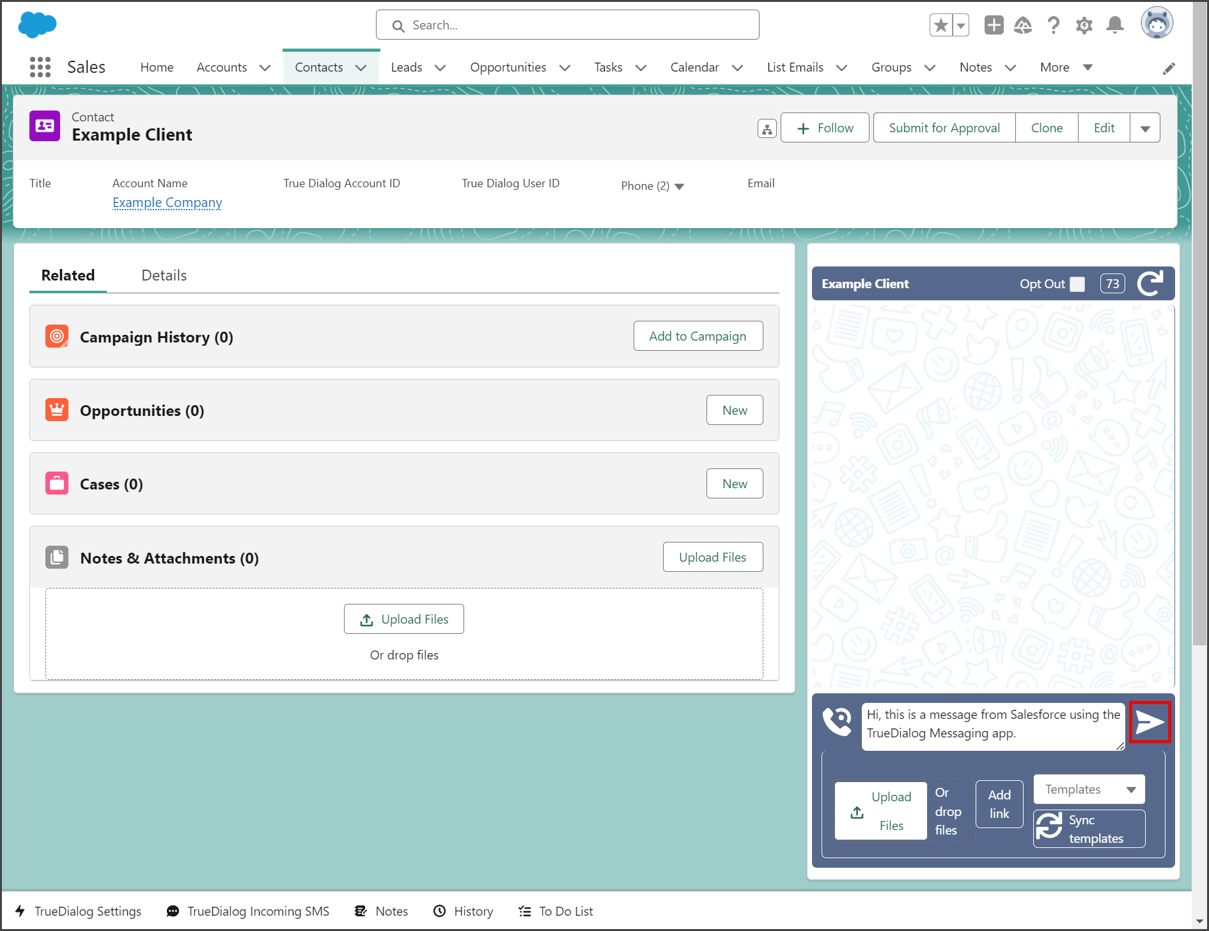The height and width of the screenshot is (931, 1209).
Task: Expand the Accounts tab chevron
Action: click(265, 68)
